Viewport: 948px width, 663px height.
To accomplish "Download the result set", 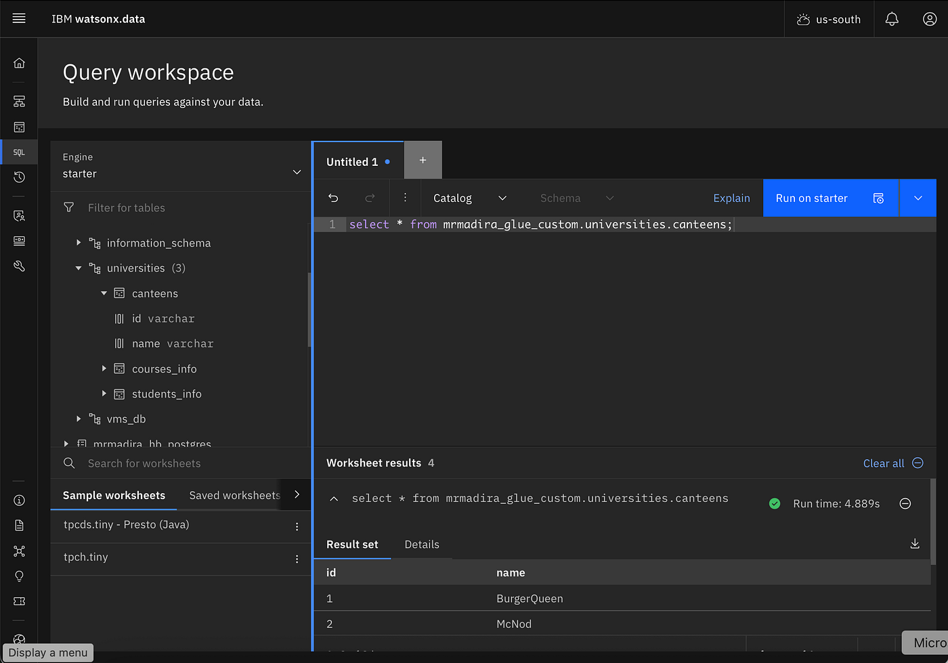I will click(915, 544).
